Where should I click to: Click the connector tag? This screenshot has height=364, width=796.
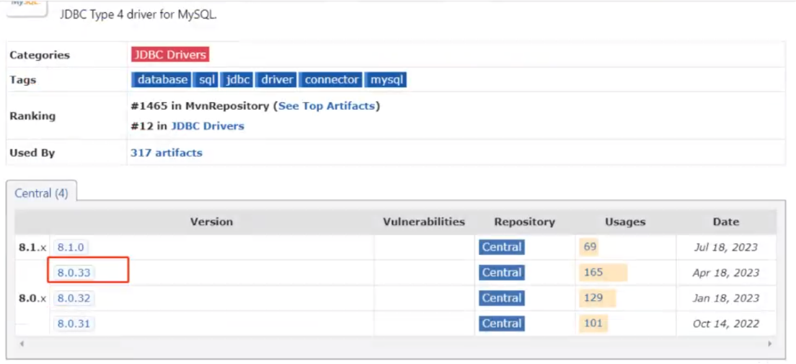[332, 80]
